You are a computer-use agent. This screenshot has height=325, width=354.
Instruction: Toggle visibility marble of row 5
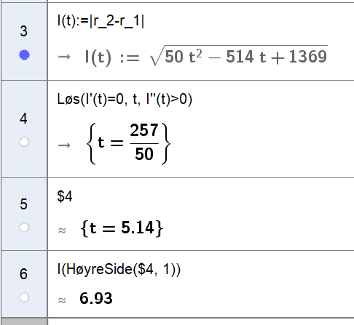tap(24, 228)
